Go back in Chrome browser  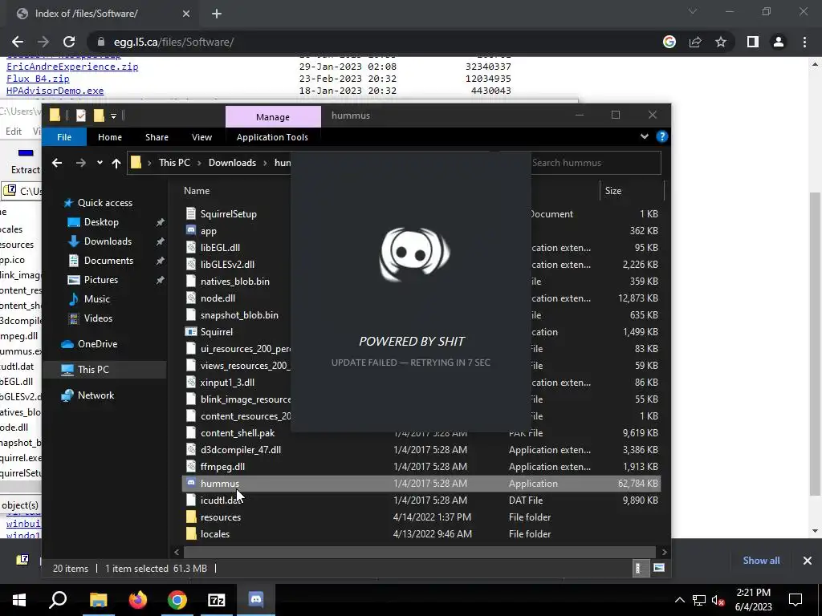[x=18, y=42]
